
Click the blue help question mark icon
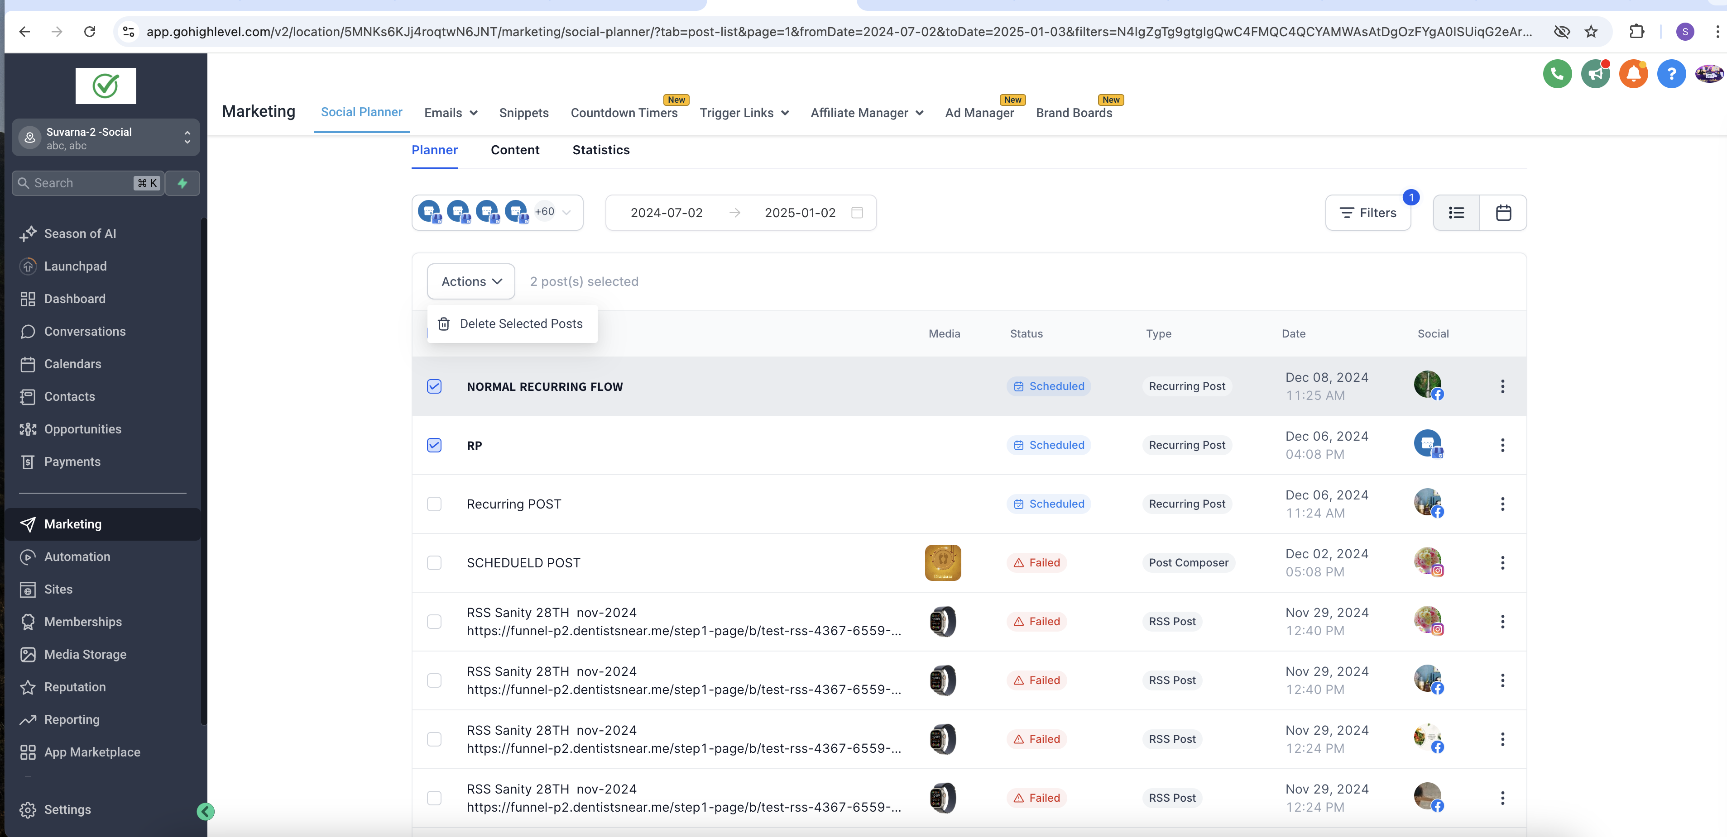tap(1671, 74)
